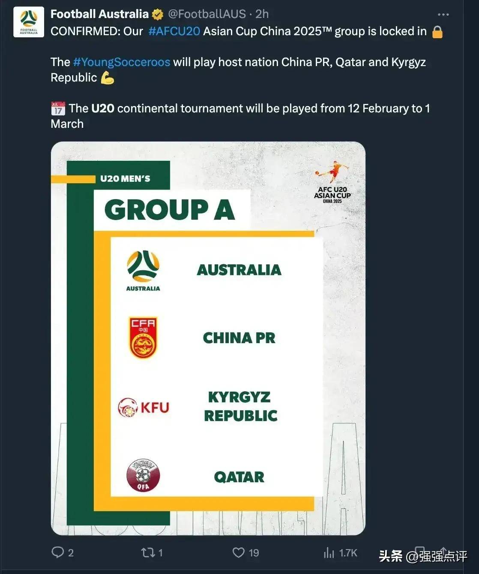Open the three-dot more options menu
Viewport: 479px width, 574px height.
[443, 15]
